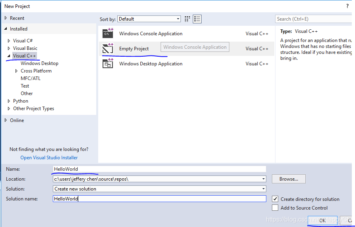
Task: Select Empty Project template name
Action: (134, 48)
